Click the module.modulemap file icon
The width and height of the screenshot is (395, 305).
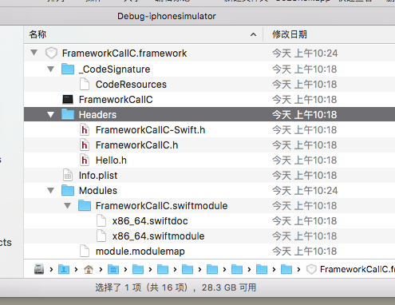coord(85,252)
